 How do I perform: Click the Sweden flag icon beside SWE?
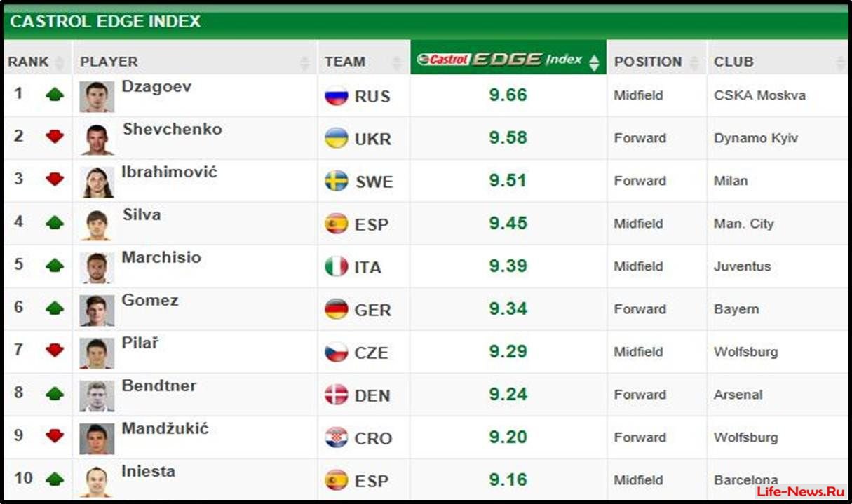(x=337, y=181)
